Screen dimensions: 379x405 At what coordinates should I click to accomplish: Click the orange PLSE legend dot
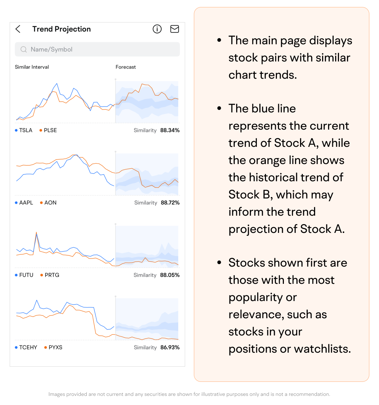41,130
